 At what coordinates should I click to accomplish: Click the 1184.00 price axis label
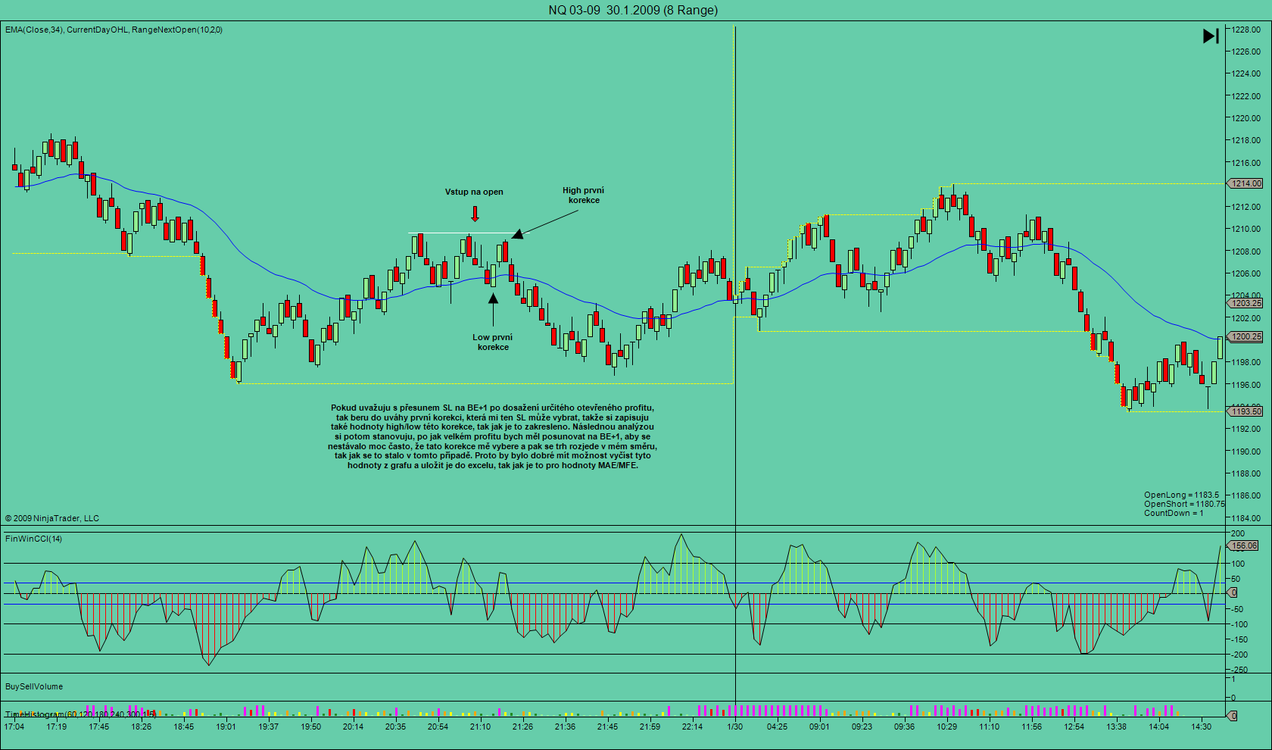click(x=1246, y=518)
